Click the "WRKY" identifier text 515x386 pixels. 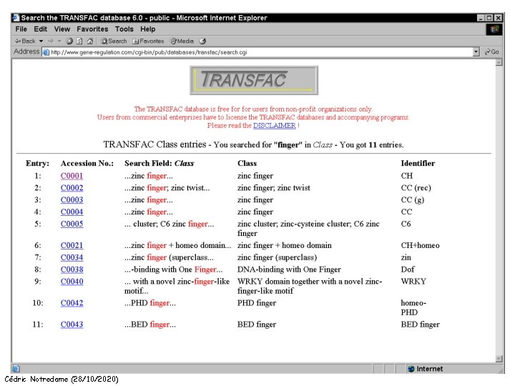(x=413, y=282)
